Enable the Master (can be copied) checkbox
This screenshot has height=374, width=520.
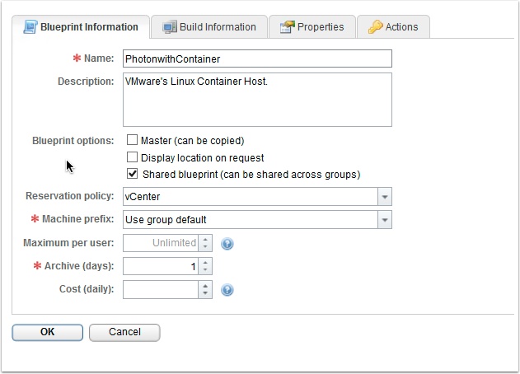click(x=132, y=141)
